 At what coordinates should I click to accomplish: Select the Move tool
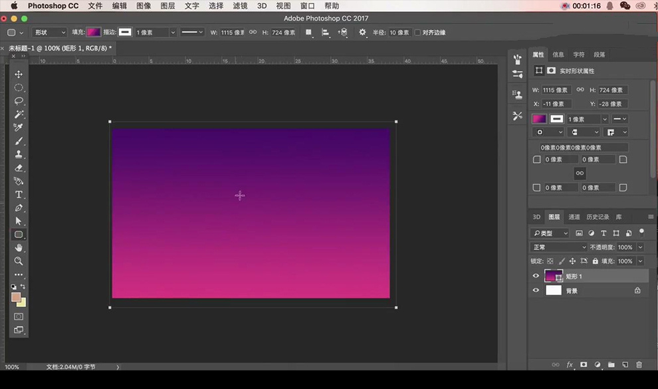click(x=19, y=74)
